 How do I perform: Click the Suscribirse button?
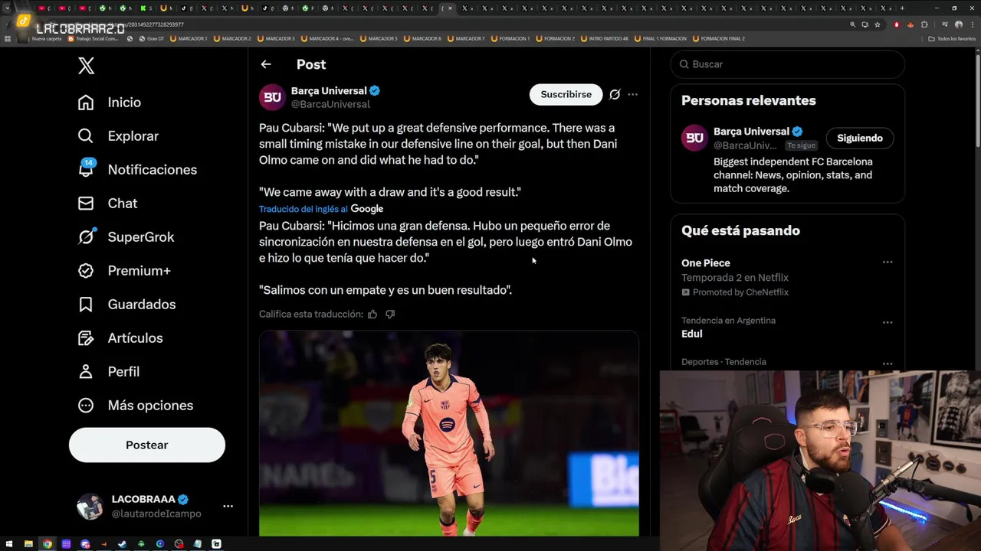[566, 94]
